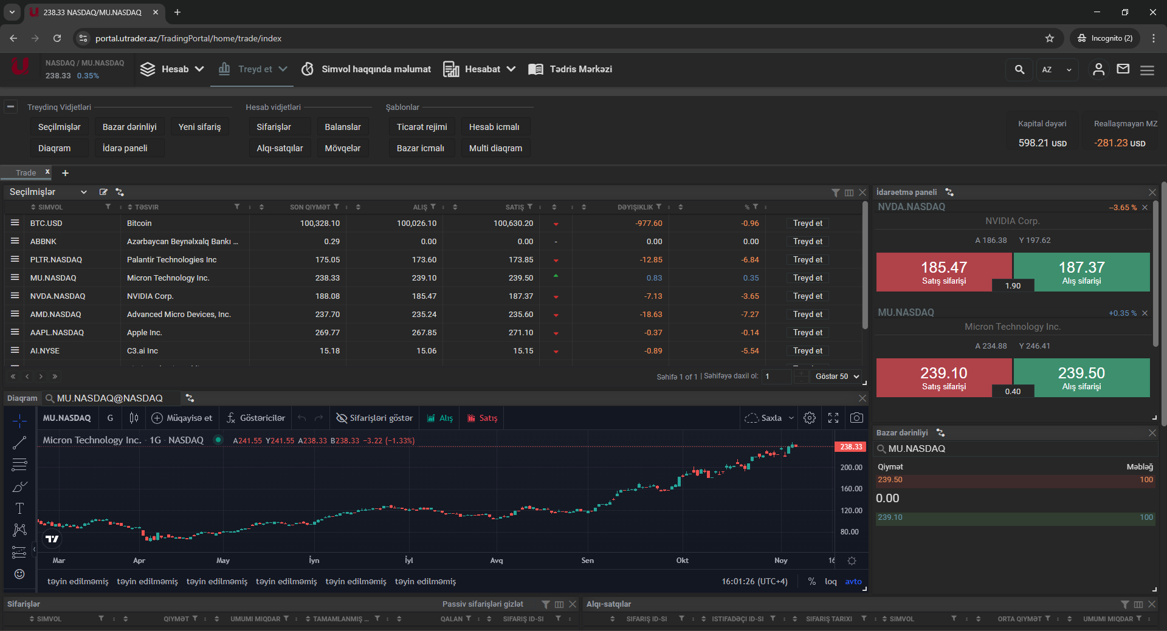This screenshot has height=631, width=1167.
Task: Open Göstər 50 page size dropdown
Action: 837,377
